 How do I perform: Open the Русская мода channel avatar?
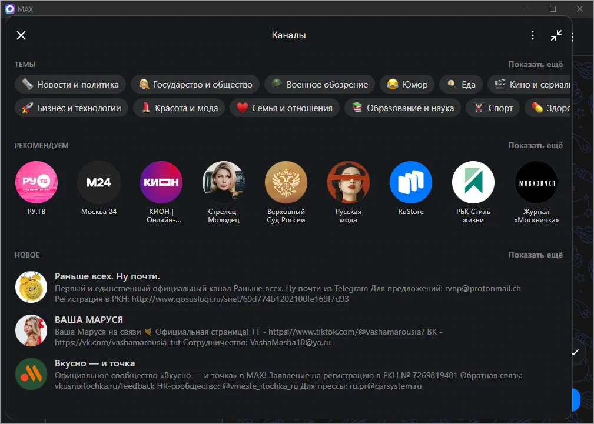[x=349, y=182]
